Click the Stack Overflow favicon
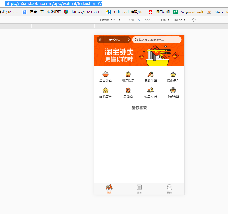Screen dimensions: 228x214 (x=209, y=12)
